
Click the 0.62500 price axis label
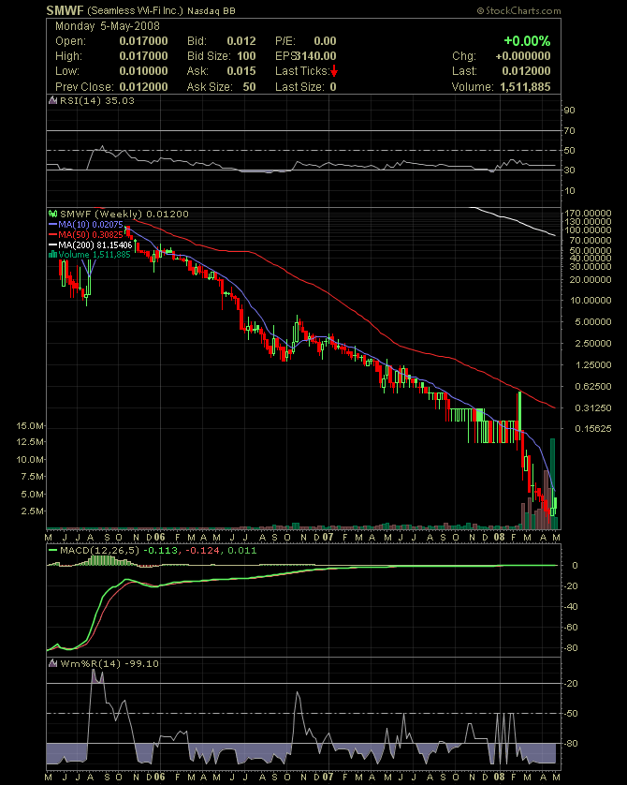[593, 387]
